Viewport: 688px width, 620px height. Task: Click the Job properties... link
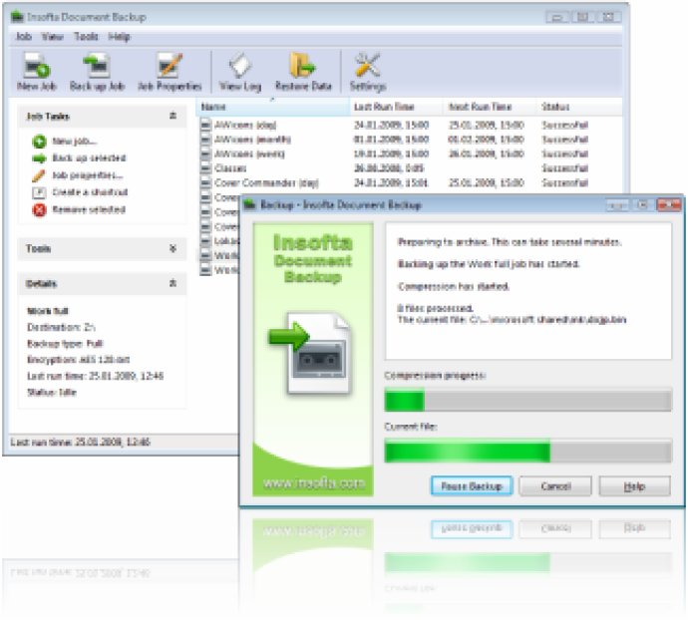point(88,175)
